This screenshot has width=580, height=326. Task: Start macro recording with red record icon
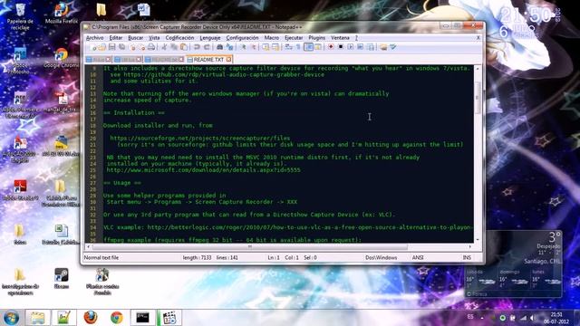pos(331,47)
